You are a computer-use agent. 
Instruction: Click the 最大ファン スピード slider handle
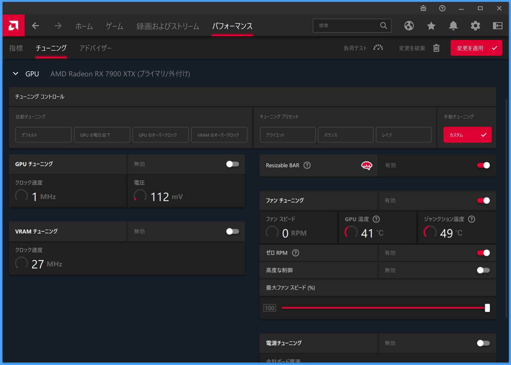click(x=487, y=308)
